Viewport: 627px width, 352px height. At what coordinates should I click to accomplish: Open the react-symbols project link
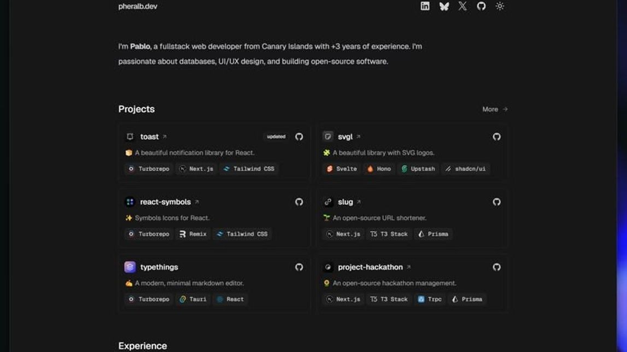169,202
